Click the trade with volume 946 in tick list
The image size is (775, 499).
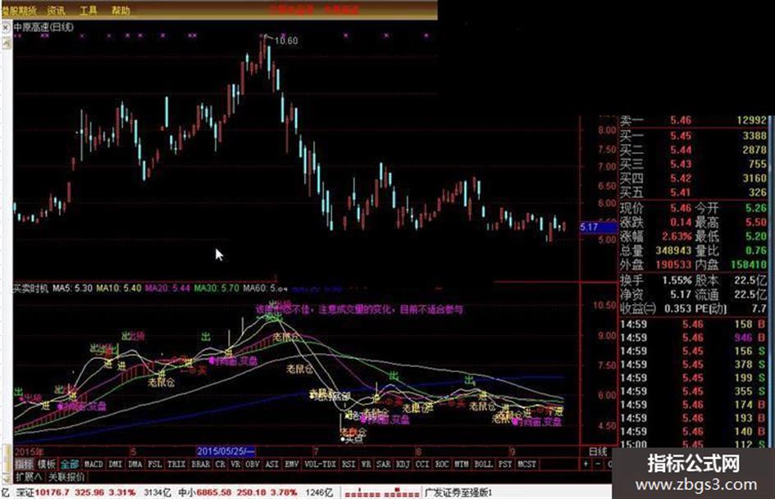(x=694, y=338)
